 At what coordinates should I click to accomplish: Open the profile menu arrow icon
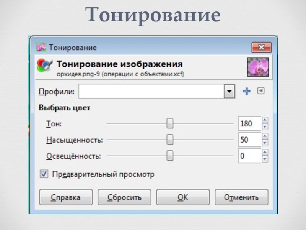pos(260,91)
